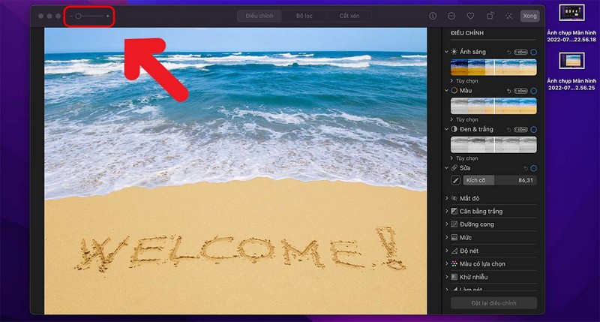The image size is (600, 322).
Task: Click the undo arrow for Màu
Action: coord(508,91)
